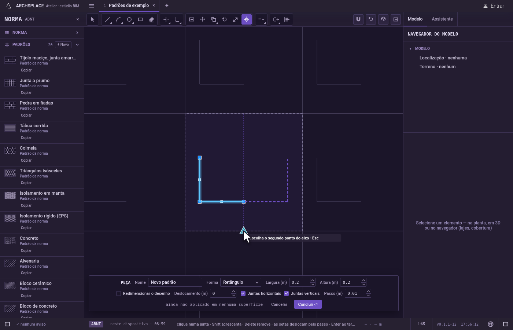Select the move cross-arrows tool
Screen dimensions: 513x330
pos(203,19)
